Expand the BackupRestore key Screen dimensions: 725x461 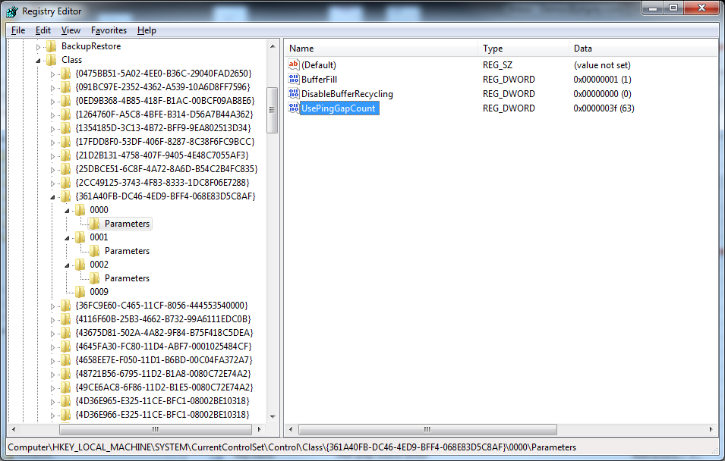[39, 47]
